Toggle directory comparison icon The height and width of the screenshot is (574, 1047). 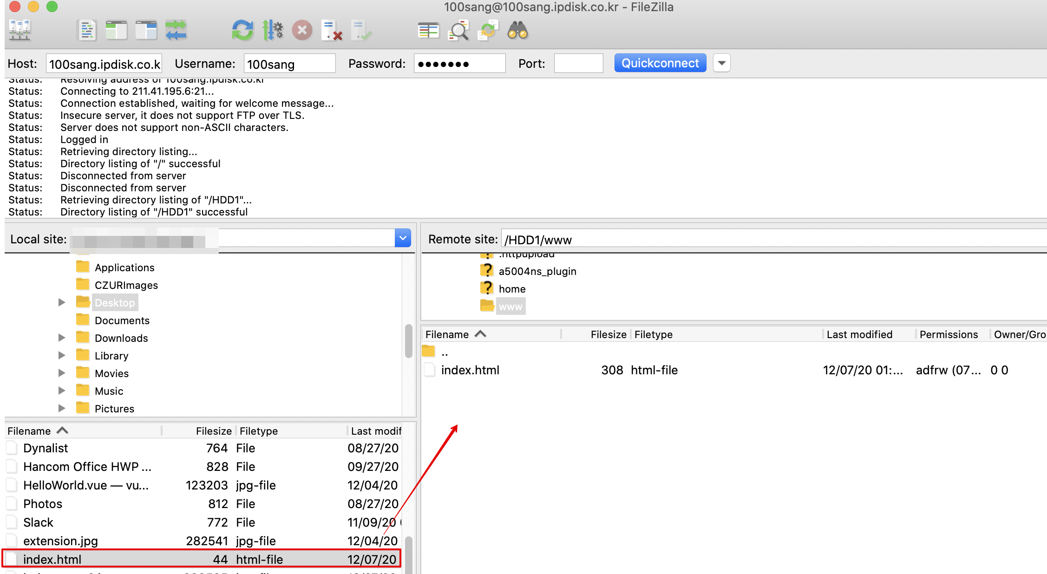458,31
